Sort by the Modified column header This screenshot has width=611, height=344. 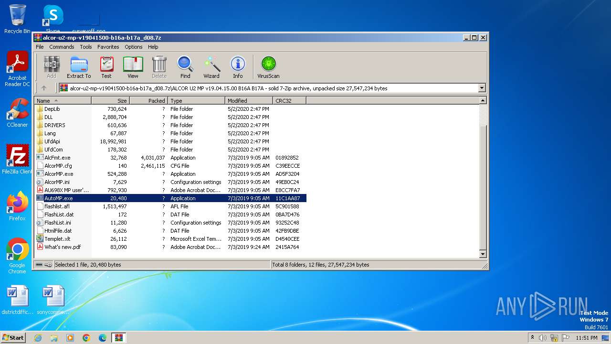[x=249, y=100]
